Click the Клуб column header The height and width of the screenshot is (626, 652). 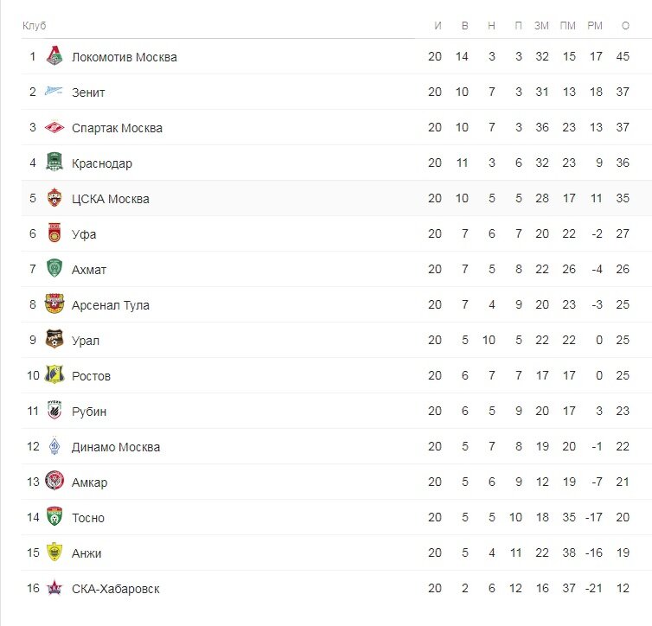coord(34,26)
